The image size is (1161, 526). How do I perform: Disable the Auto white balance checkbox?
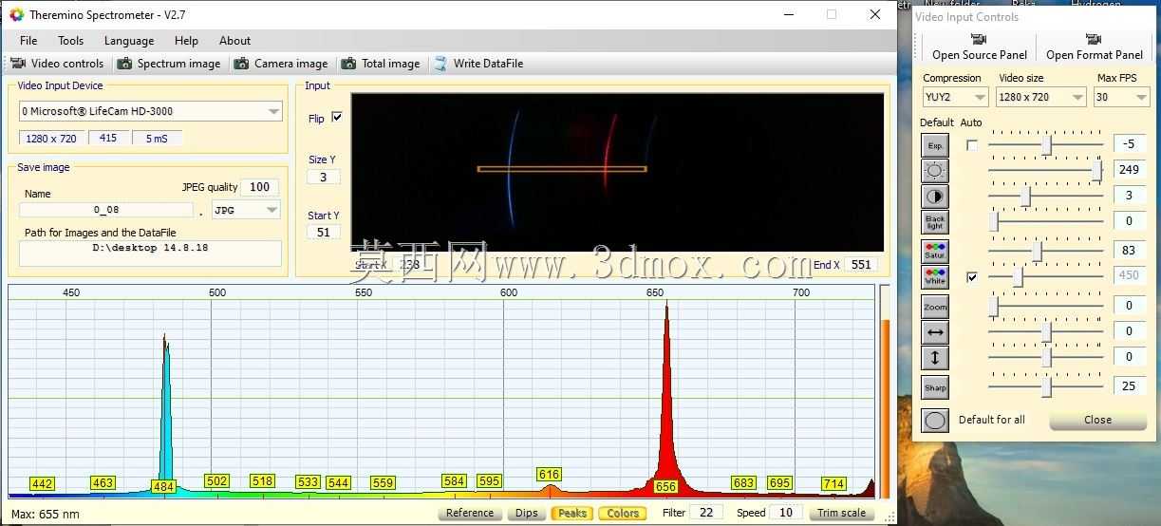click(x=971, y=277)
